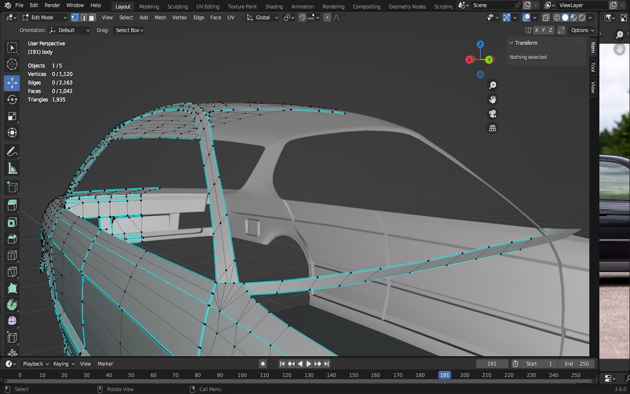Click the current frame field showing 191
Screen dimensions: 630x394
[492, 364]
